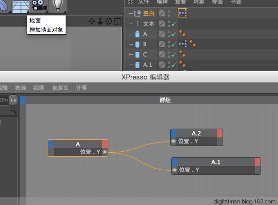This screenshot has width=278, height=205.
Task: Click the Floor object icon in the toolbar
Action: coord(21,6)
